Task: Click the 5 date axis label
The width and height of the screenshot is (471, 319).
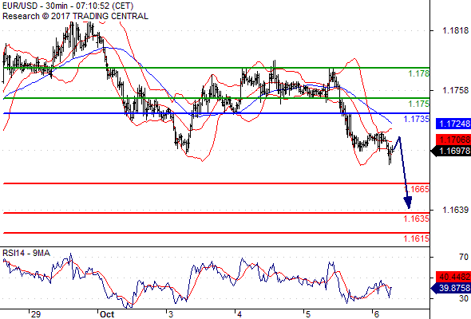Action: coord(308,314)
